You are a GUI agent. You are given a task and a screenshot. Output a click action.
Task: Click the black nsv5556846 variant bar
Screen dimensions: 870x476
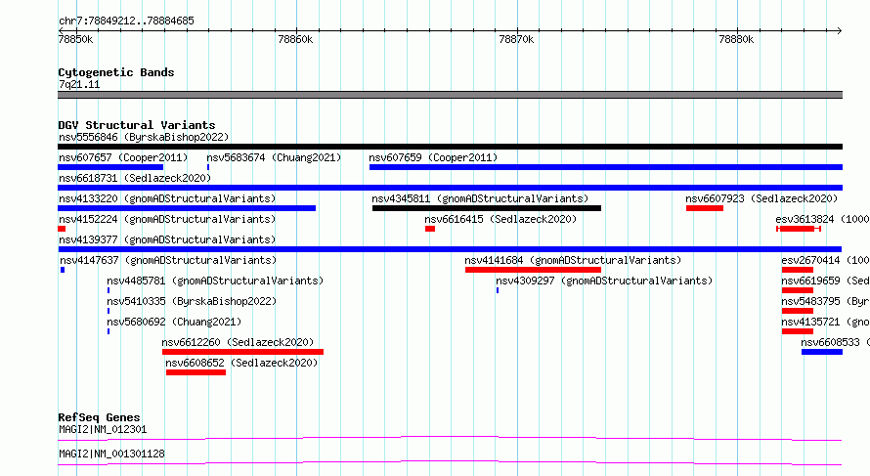point(450,147)
